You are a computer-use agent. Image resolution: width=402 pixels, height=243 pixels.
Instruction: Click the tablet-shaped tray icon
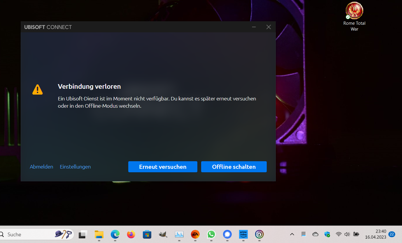tap(304, 234)
